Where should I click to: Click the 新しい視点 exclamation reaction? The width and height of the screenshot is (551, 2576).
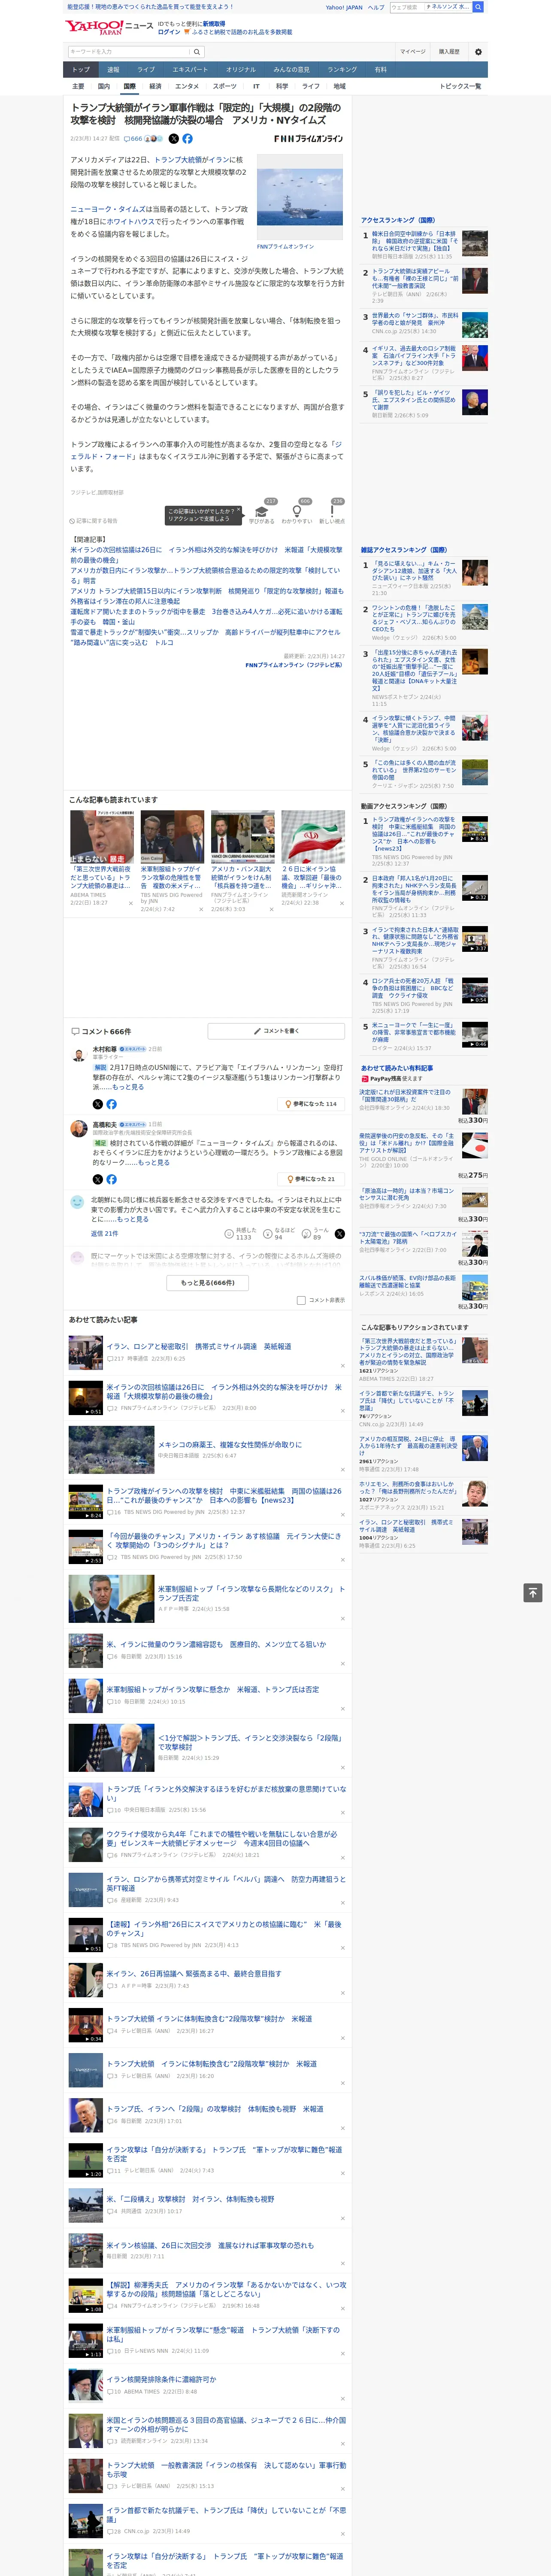[332, 511]
